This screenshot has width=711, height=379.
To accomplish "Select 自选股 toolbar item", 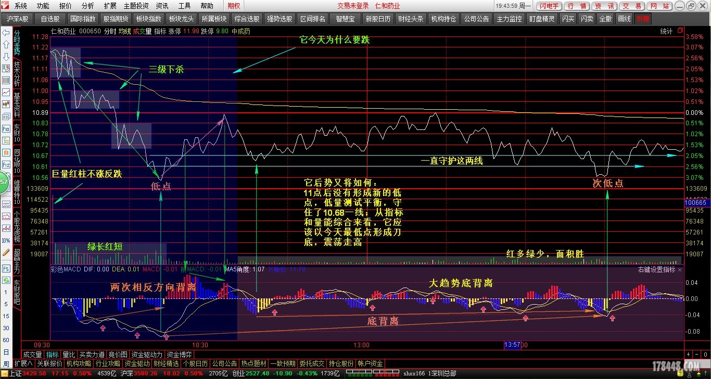I will tap(50, 18).
